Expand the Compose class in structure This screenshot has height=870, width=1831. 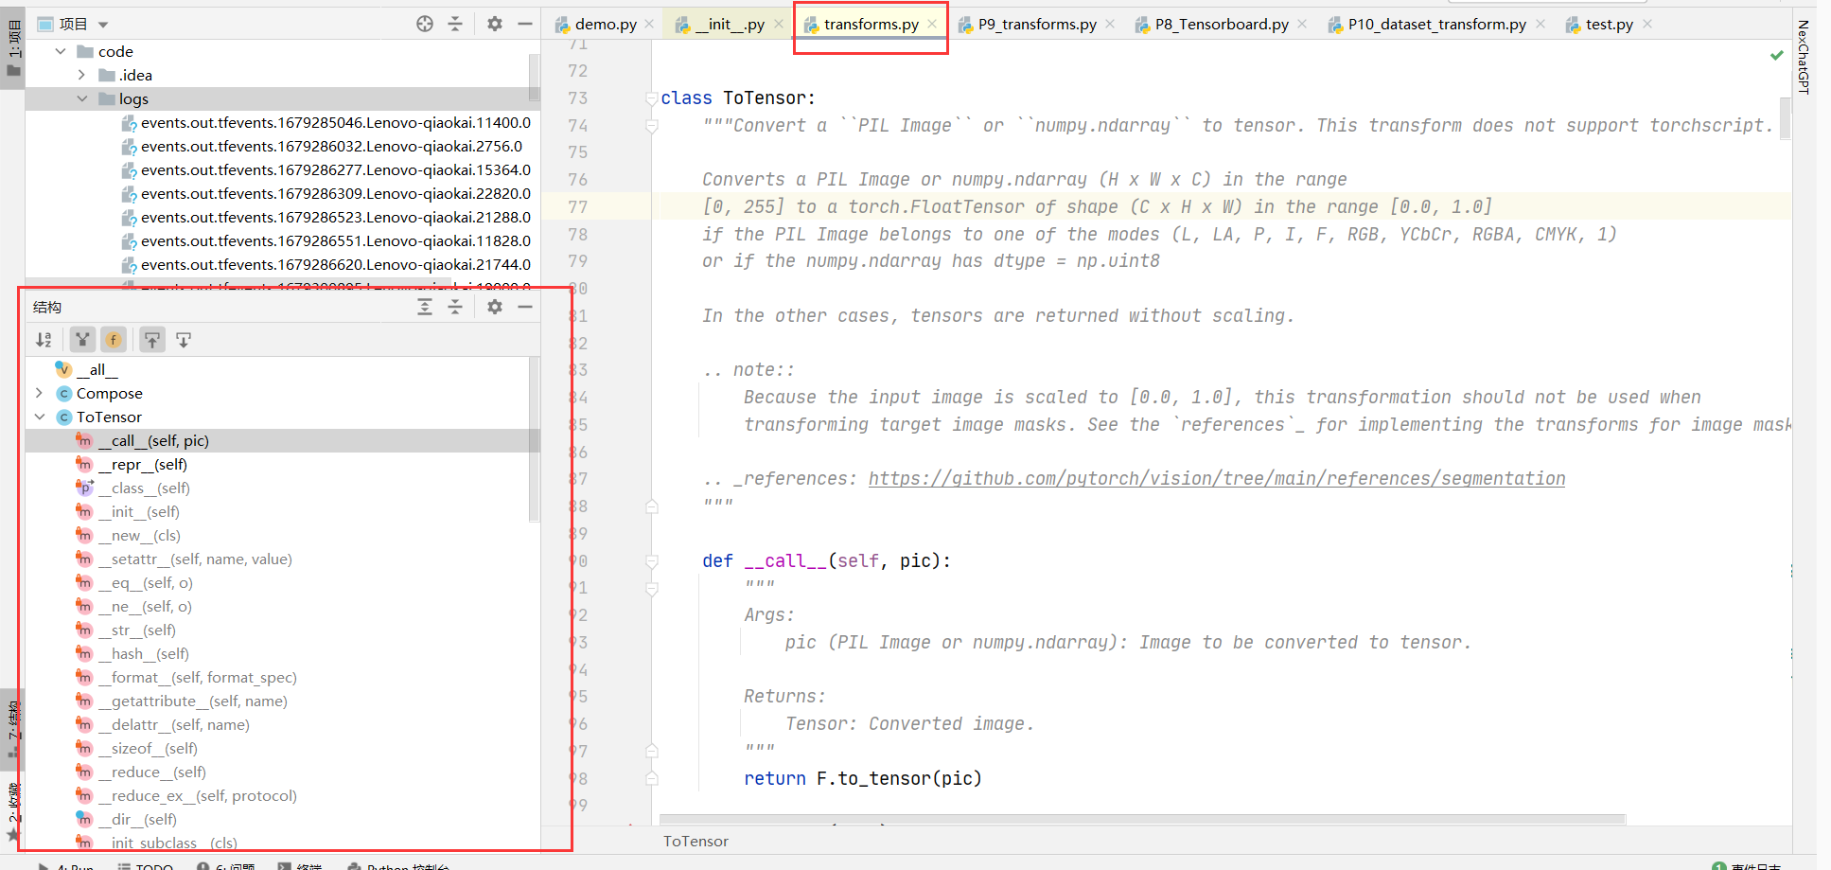coord(39,393)
